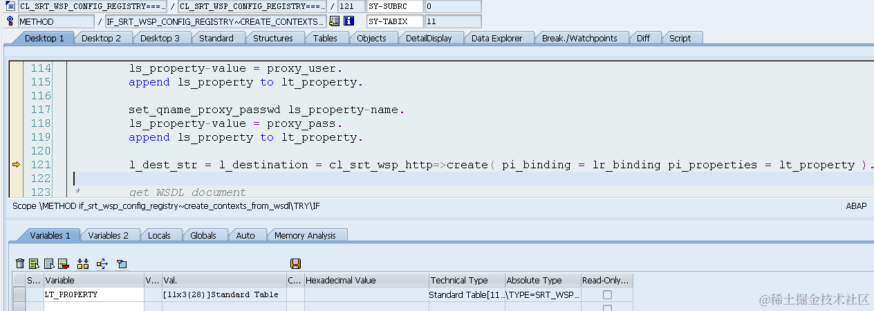Select the Auto tab
This screenshot has width=874, height=311.
pyautogui.click(x=245, y=235)
